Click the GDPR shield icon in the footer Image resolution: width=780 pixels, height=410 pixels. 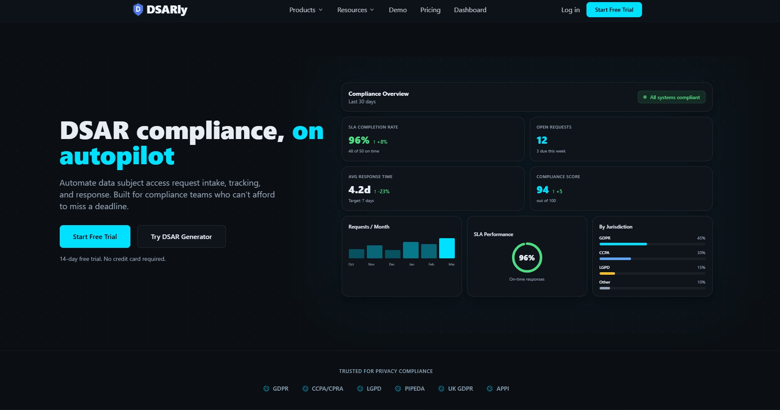[266, 388]
